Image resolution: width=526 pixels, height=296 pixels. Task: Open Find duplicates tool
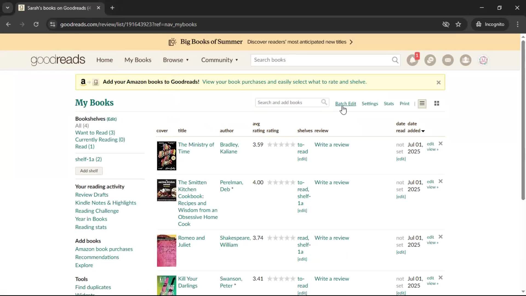point(93,287)
